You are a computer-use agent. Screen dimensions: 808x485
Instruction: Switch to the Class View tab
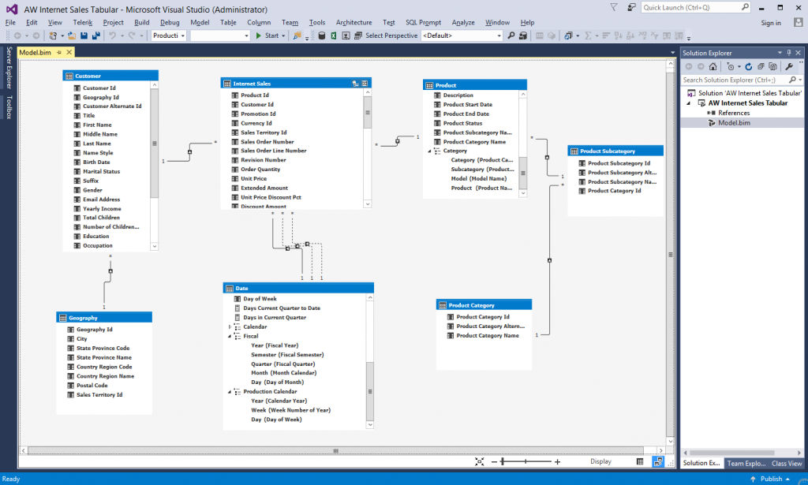[x=787, y=464]
